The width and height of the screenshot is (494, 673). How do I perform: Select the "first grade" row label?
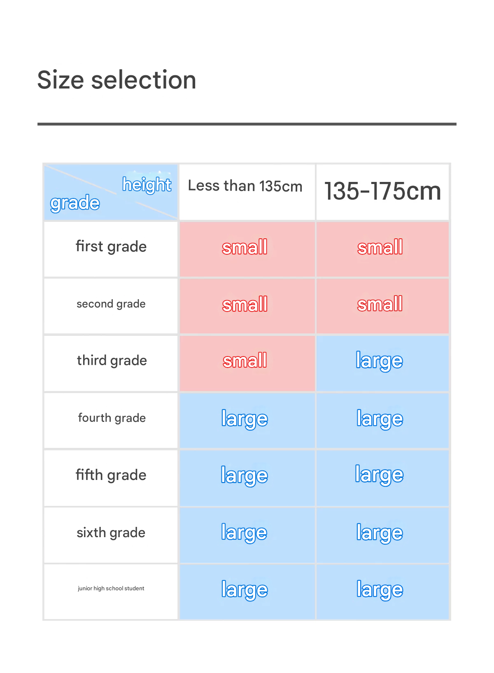click(x=111, y=247)
